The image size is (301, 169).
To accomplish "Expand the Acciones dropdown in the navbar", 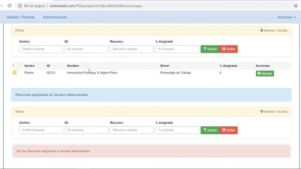I will (x=286, y=17).
